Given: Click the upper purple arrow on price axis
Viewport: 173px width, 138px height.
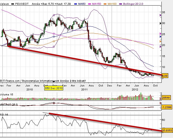Looking at the screenshot, I should click(x=161, y=15).
